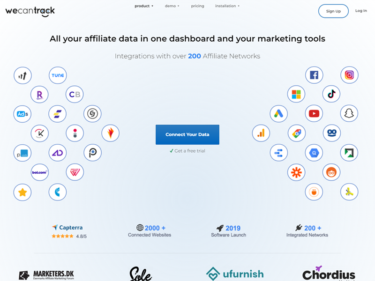Open the Snapchat ghost icon
The image size is (375, 281).
pyautogui.click(x=349, y=113)
